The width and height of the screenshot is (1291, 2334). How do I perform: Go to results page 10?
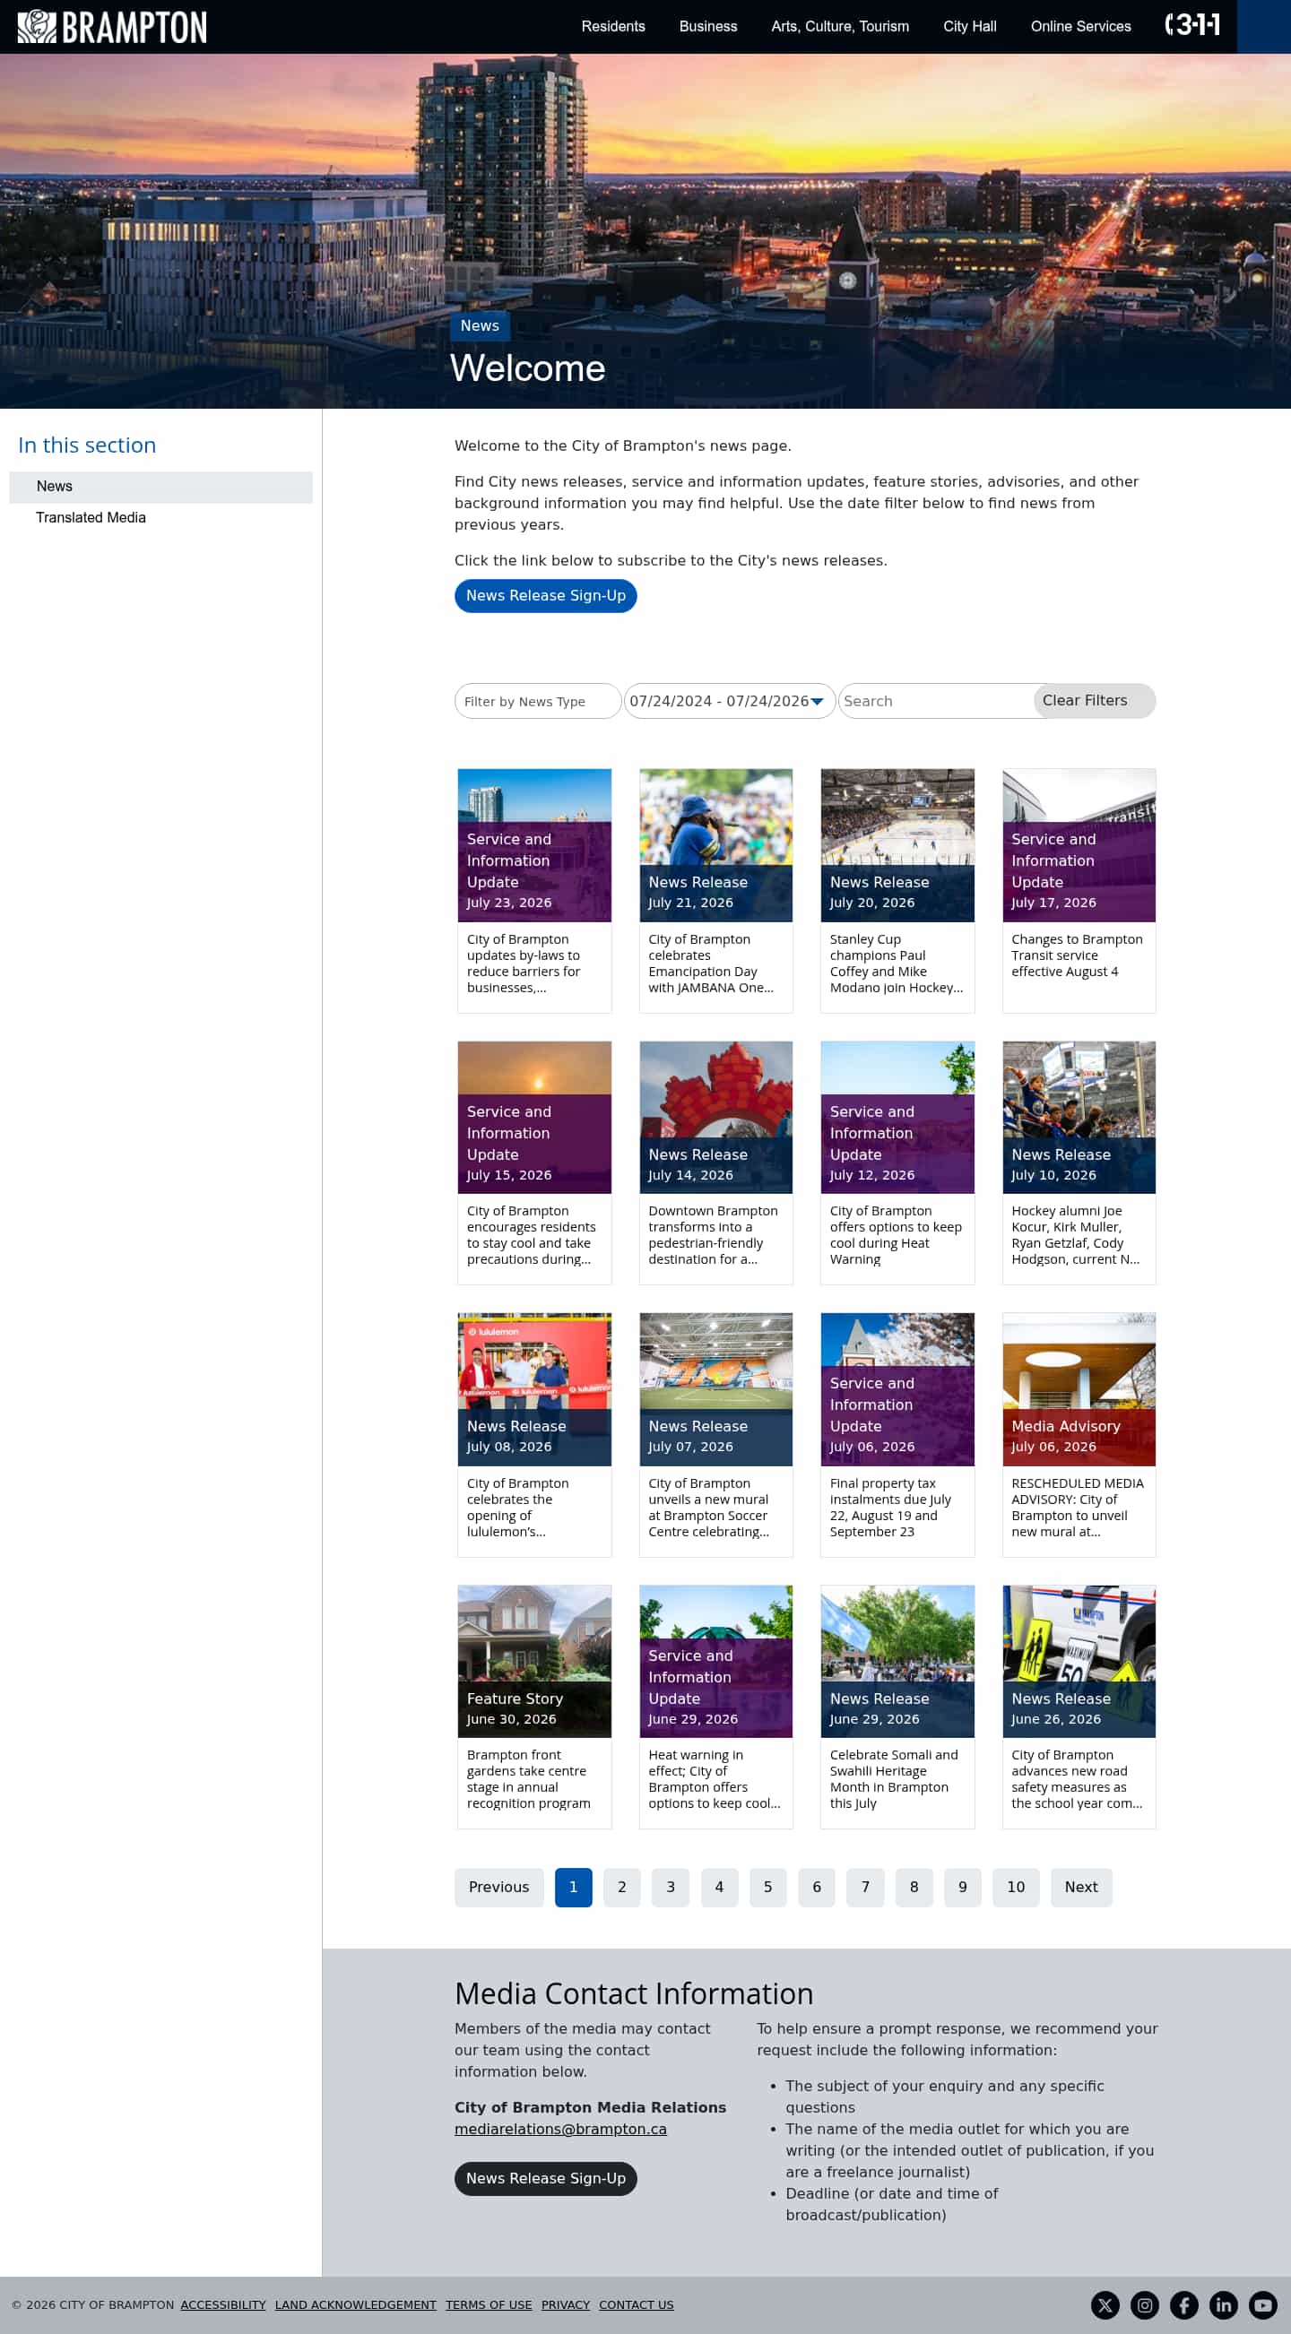click(1016, 1887)
